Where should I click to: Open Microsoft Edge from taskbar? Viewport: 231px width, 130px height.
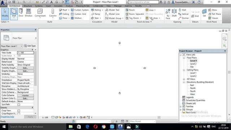pos(87,127)
